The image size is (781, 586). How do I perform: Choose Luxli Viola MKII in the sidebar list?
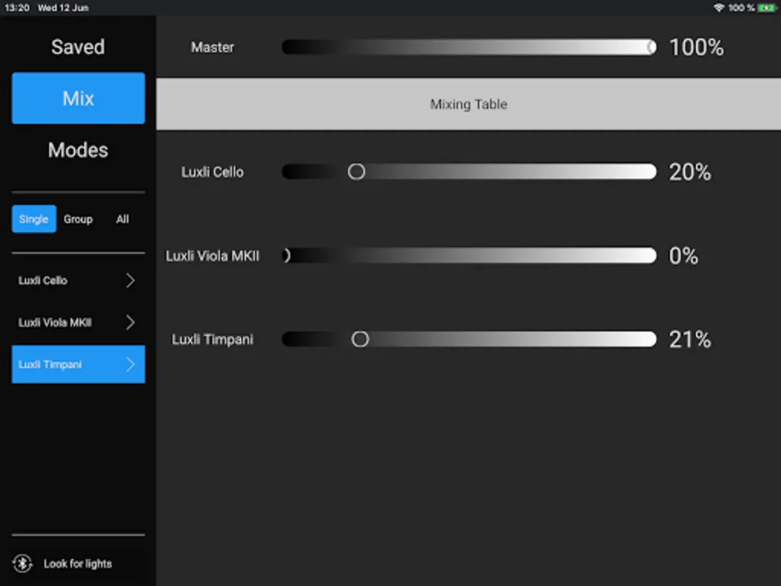(x=78, y=322)
